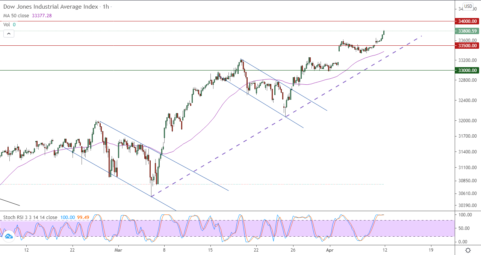Click the cloud logo icon on the indicator pane

coord(8,236)
